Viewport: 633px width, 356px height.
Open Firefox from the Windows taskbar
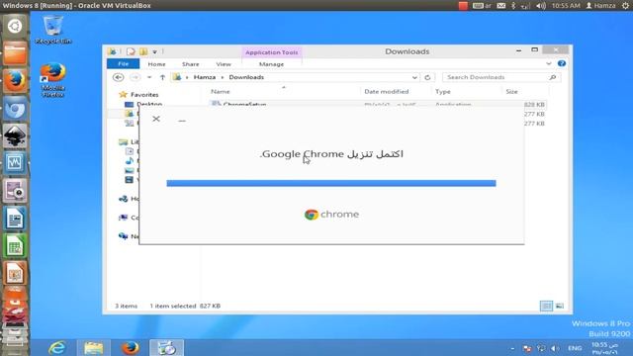pyautogui.click(x=131, y=347)
